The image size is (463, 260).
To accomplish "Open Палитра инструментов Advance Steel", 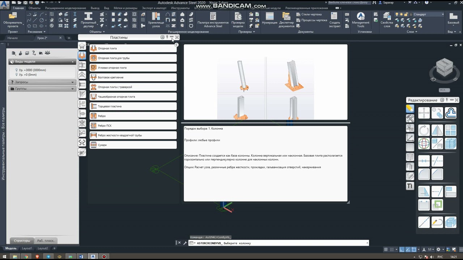I will point(213,20).
